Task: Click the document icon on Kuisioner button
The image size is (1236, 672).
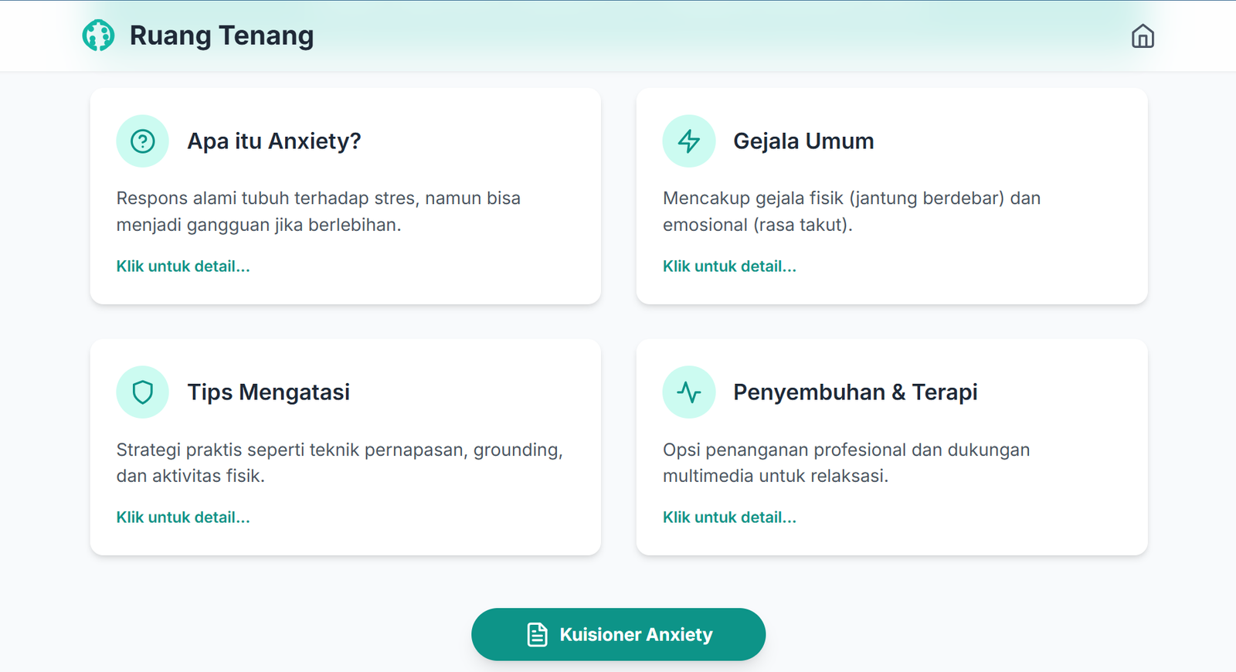Action: (x=537, y=635)
